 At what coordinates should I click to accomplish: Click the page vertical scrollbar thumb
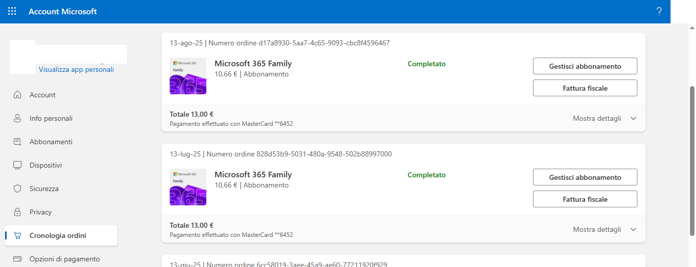692,161
